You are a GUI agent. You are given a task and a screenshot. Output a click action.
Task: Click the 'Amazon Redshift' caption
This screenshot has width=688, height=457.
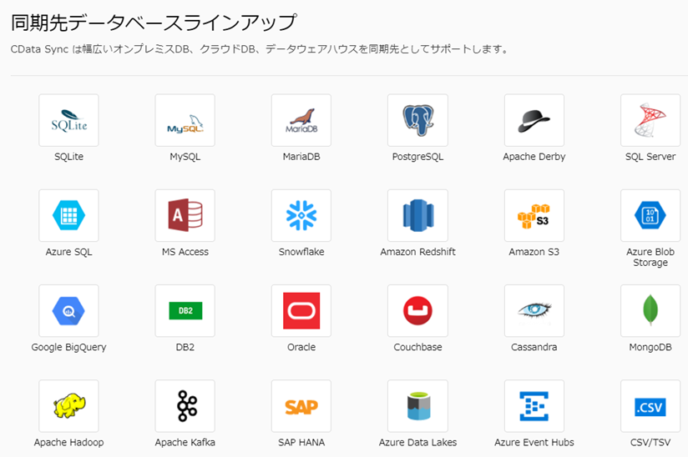click(417, 252)
